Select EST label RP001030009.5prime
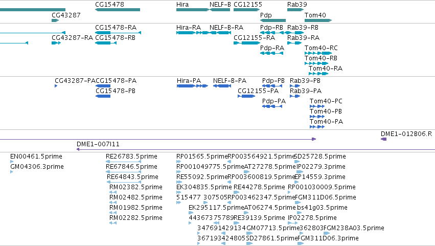 pyautogui.click(x=322, y=187)
